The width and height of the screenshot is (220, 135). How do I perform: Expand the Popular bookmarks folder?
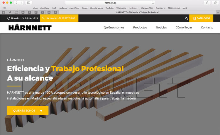[x=160, y=8]
